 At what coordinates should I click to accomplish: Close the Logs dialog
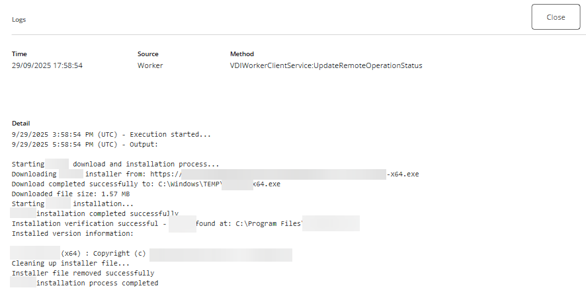(x=556, y=17)
